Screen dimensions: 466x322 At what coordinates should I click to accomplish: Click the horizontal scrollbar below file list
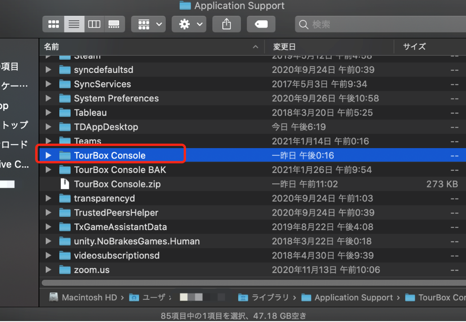point(254,283)
